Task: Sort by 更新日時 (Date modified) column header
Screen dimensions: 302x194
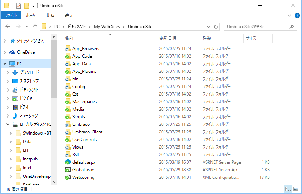Action: pos(179,38)
